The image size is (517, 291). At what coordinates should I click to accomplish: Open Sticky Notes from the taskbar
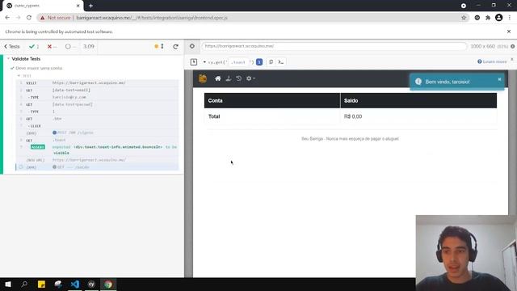(41, 284)
